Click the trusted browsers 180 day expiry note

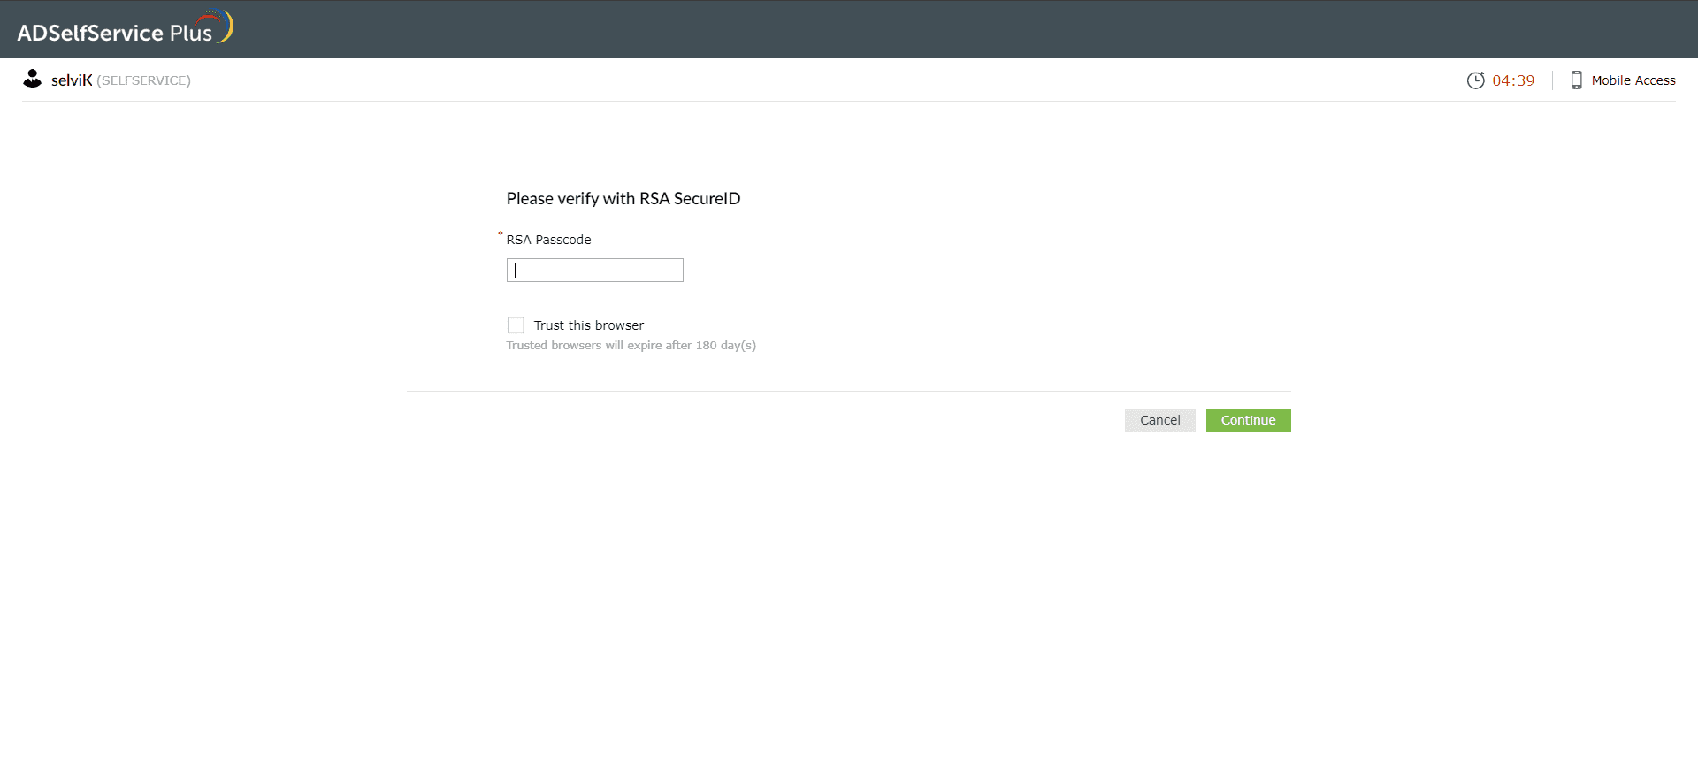tap(631, 346)
